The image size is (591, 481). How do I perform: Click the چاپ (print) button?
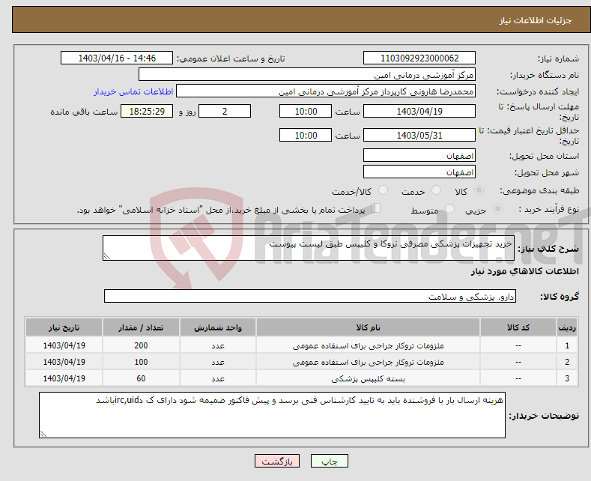pos(329,461)
